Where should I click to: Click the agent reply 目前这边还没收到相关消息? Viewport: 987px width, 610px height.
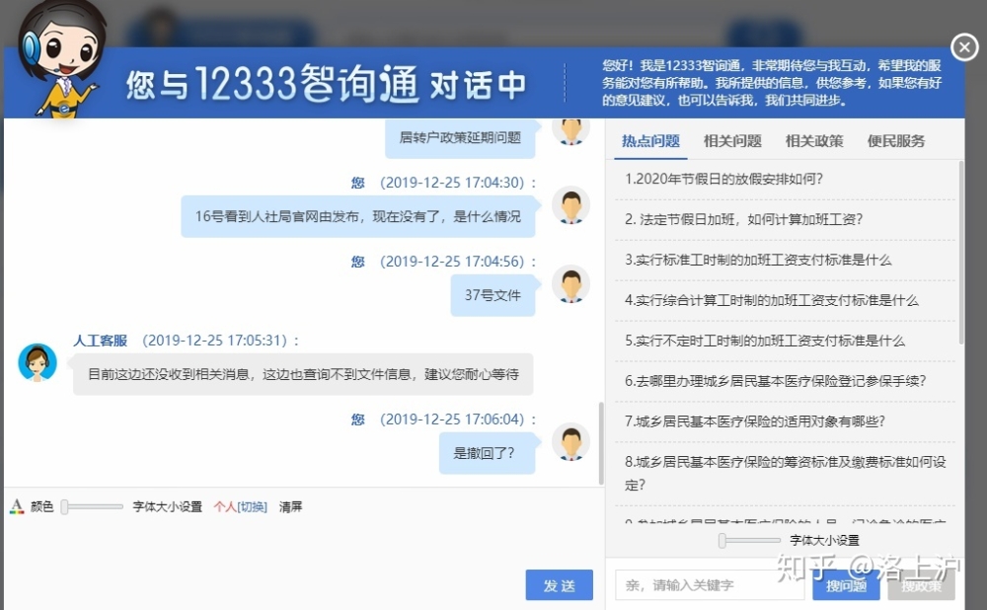point(303,374)
